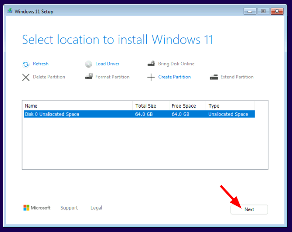Maximize the Windows 11 Setup window
This screenshot has width=292, height=232.
[x=263, y=11]
